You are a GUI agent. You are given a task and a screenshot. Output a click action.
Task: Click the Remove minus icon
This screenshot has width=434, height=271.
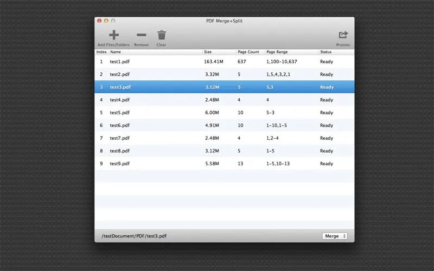[141, 35]
